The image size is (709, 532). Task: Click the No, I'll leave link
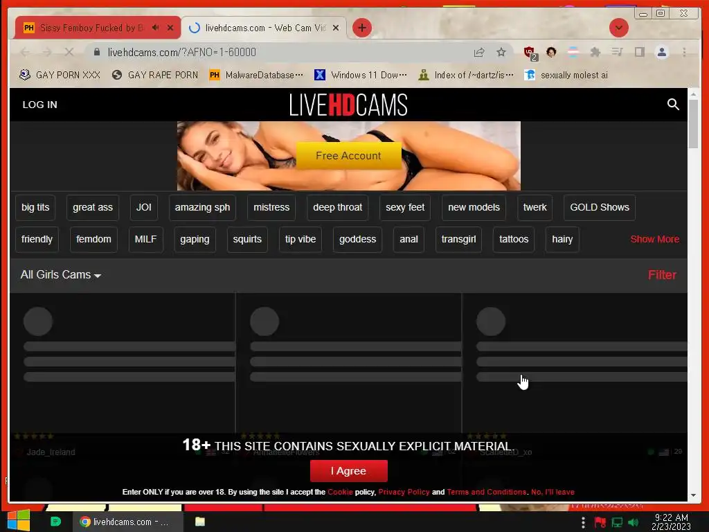(553, 492)
